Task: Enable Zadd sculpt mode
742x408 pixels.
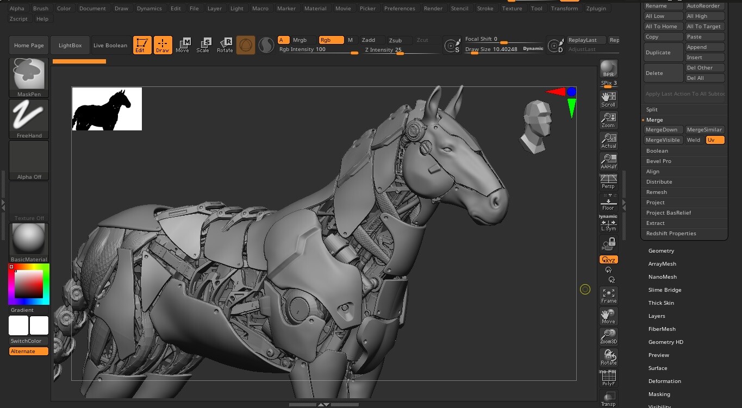Action: (x=369, y=40)
